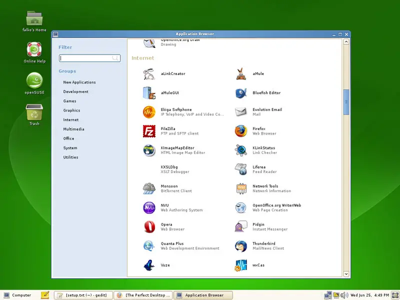The width and height of the screenshot is (400, 300).
Task: Open the KImageMapEditor icon
Action: coord(149,150)
